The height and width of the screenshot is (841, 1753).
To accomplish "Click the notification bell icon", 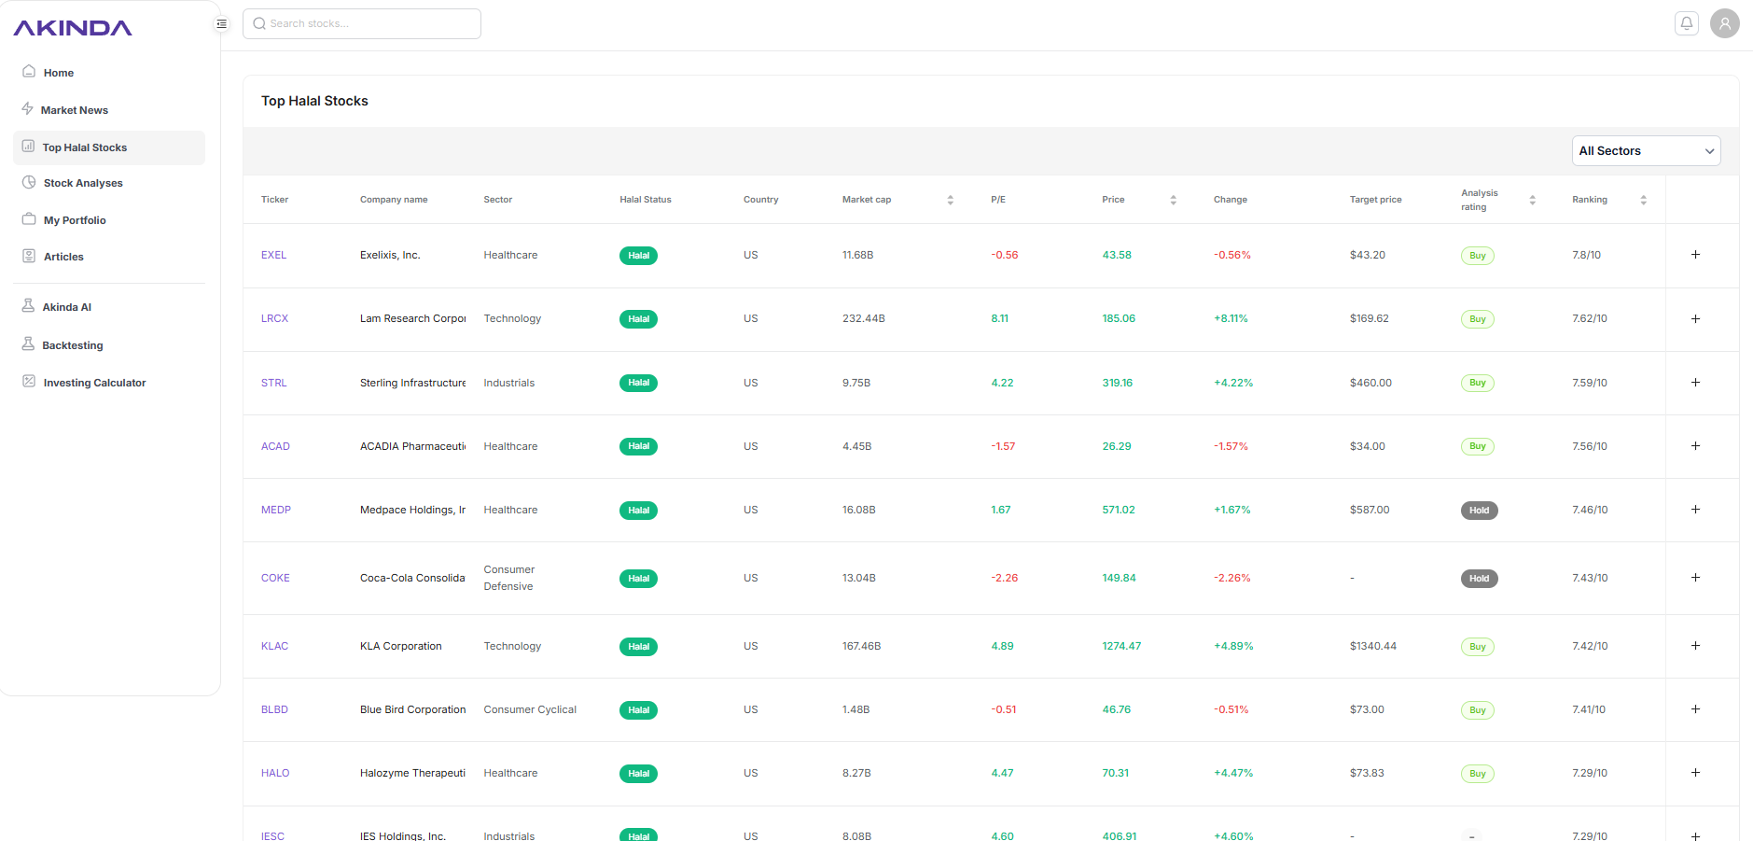I will click(x=1686, y=22).
